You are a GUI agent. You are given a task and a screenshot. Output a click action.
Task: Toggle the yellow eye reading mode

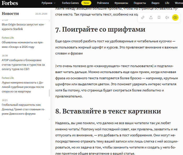pyautogui.click(x=175, y=18)
